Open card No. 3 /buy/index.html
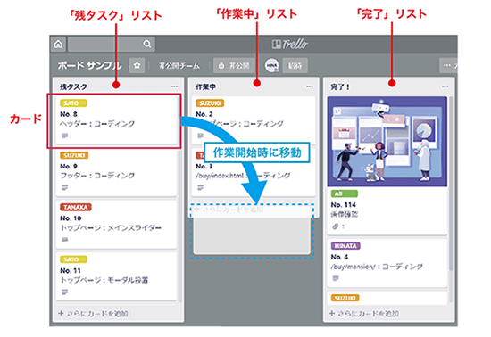This screenshot has height=337, width=491. [253, 172]
